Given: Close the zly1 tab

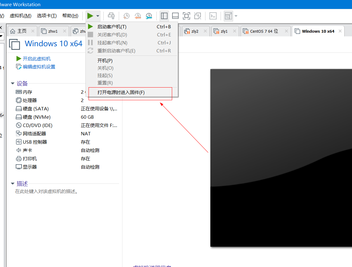Looking at the screenshot, I should click(x=234, y=31).
